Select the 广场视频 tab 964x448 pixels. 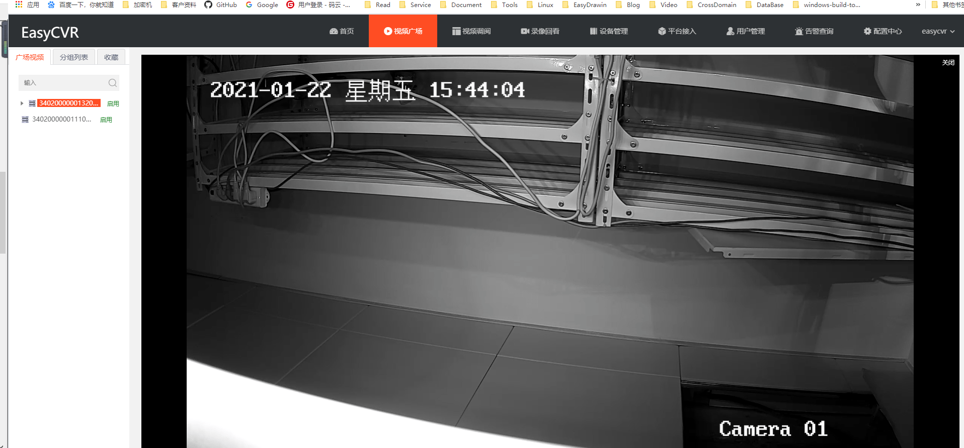click(x=30, y=57)
